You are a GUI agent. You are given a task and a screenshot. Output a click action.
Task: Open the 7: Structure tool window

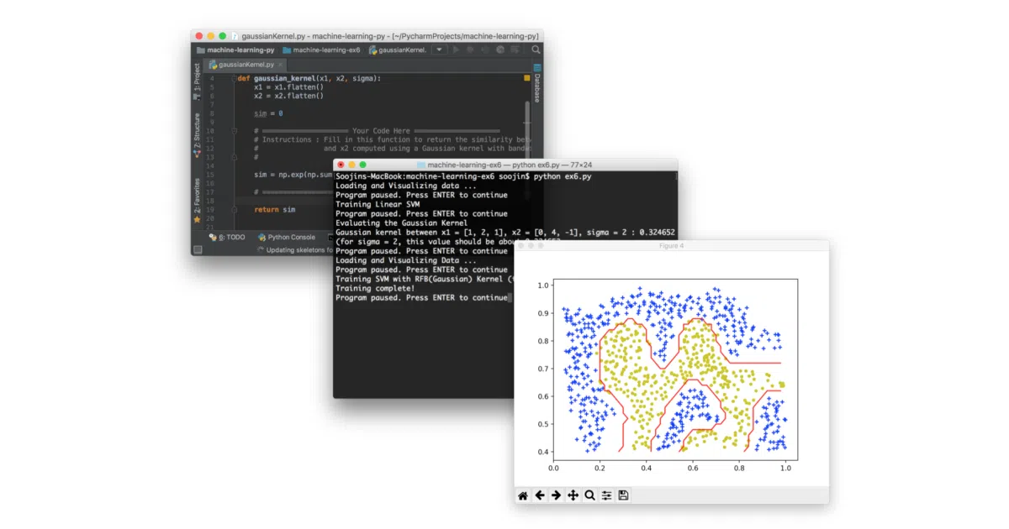coord(198,135)
